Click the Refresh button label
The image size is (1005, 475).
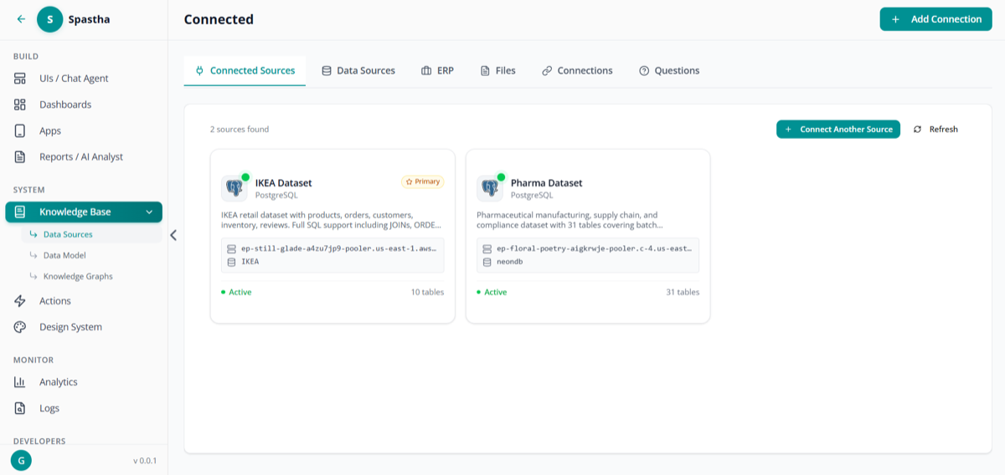point(944,130)
